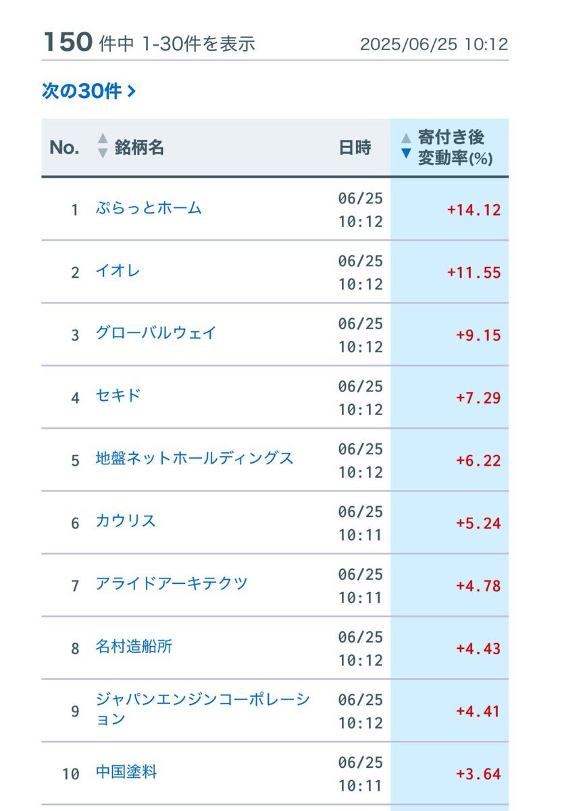
Task: Open the next 30 results link
Action: pyautogui.click(x=88, y=91)
